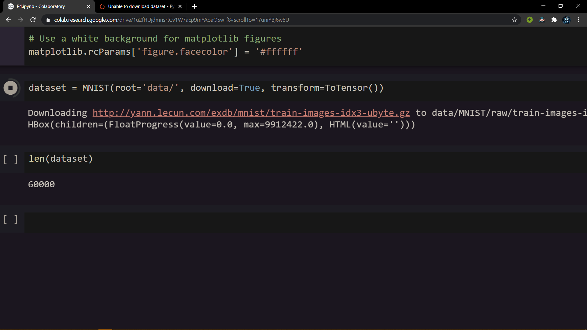Go back to the previous page
This screenshot has width=587, height=330.
pos(8,20)
